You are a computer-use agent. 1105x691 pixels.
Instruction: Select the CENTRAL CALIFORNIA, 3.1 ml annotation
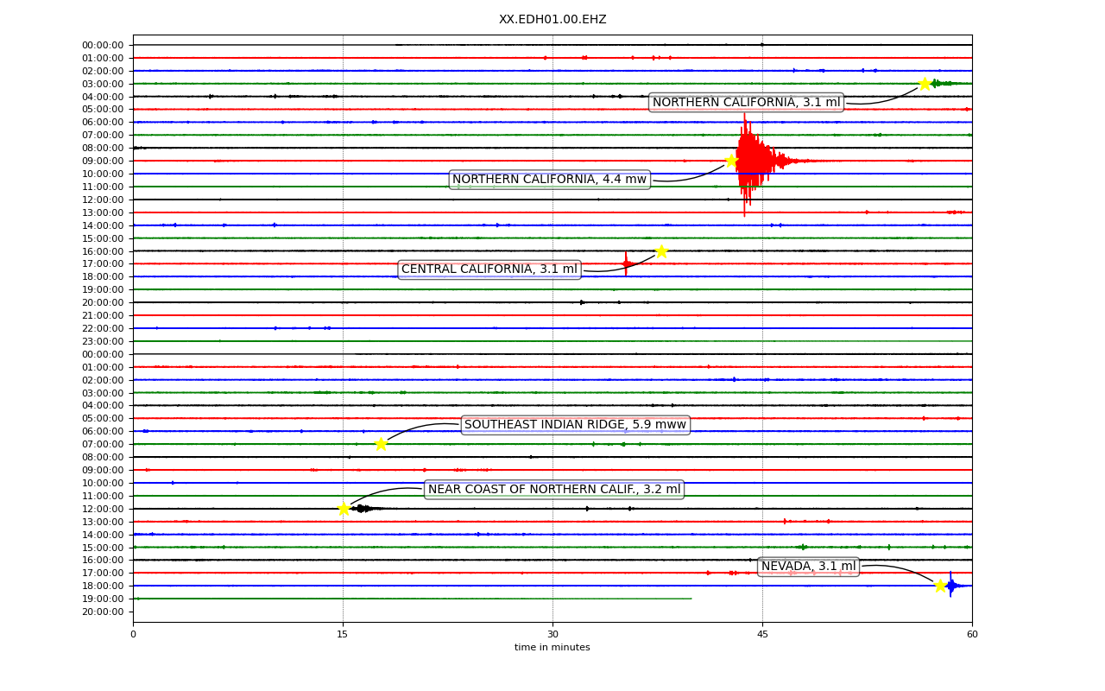[489, 269]
